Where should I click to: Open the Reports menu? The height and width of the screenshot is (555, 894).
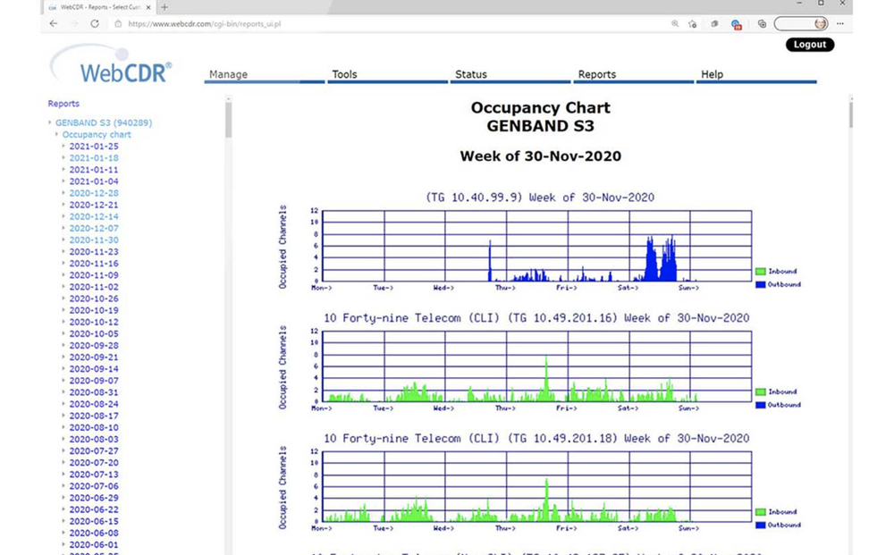597,74
